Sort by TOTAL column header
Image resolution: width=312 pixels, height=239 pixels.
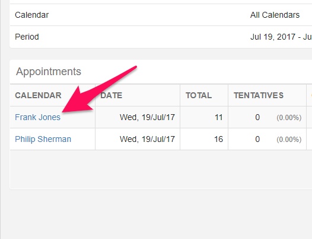(x=199, y=95)
